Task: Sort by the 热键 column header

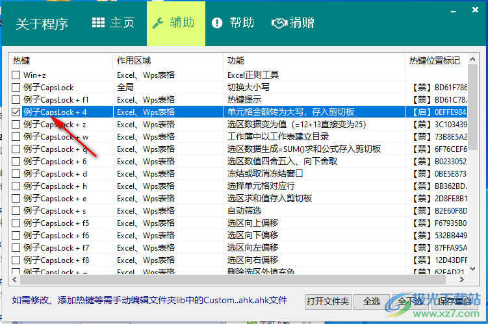Action: [60, 60]
